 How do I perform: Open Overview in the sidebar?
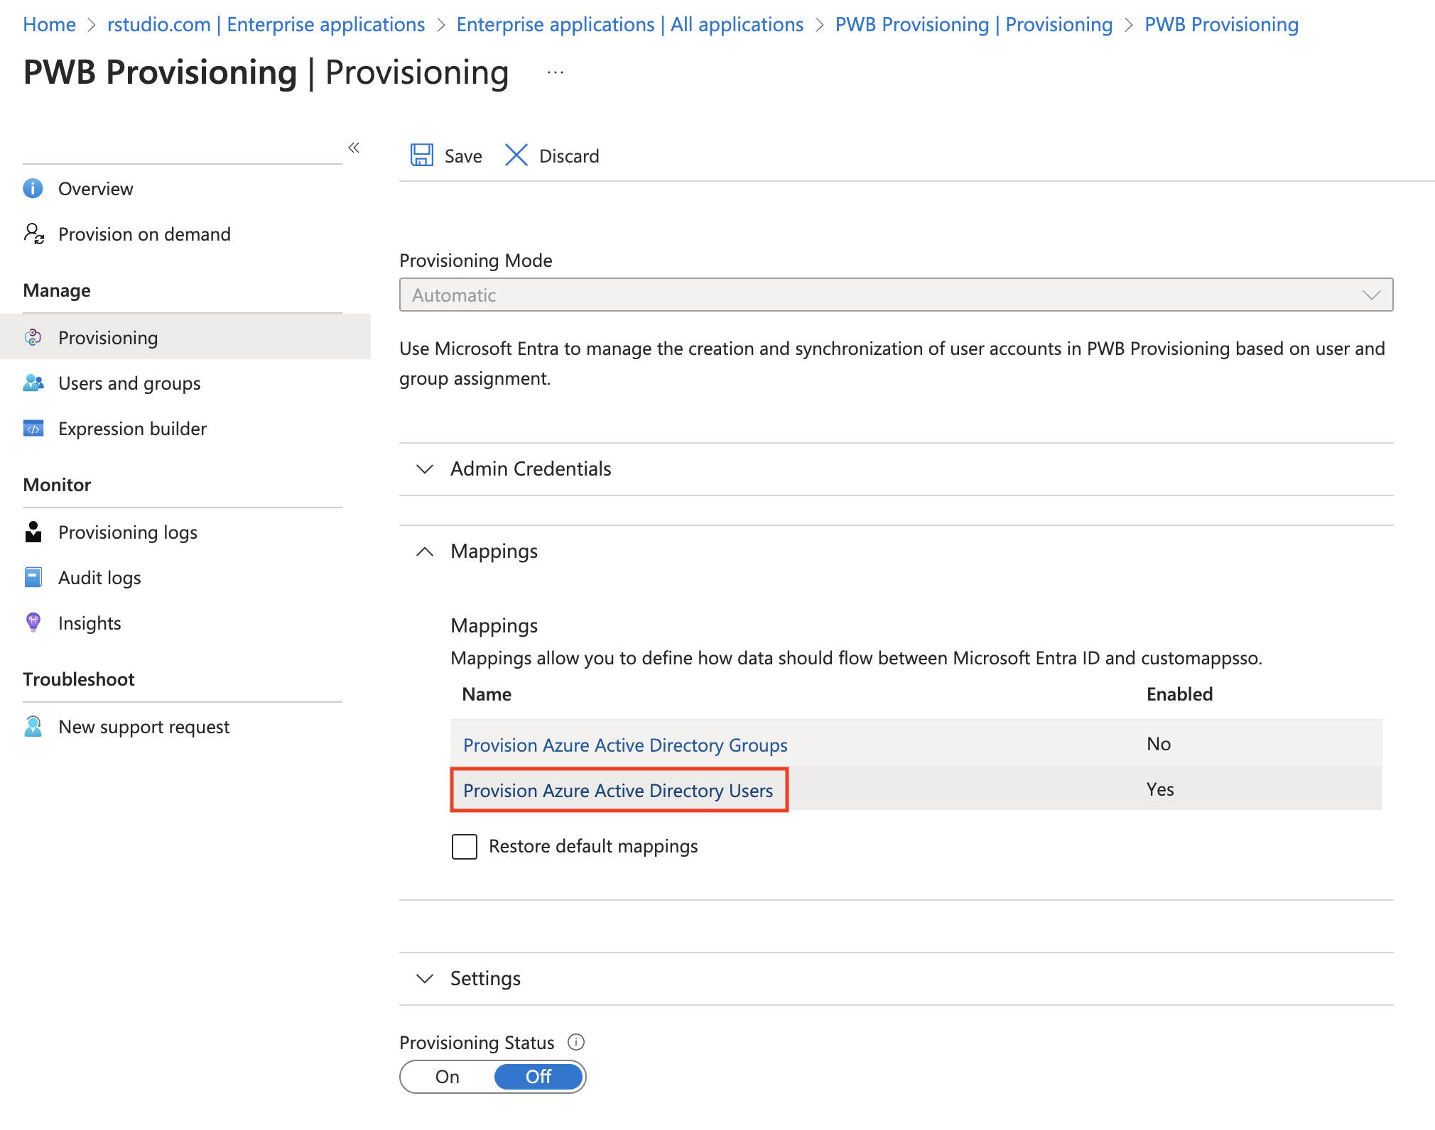coord(95,189)
